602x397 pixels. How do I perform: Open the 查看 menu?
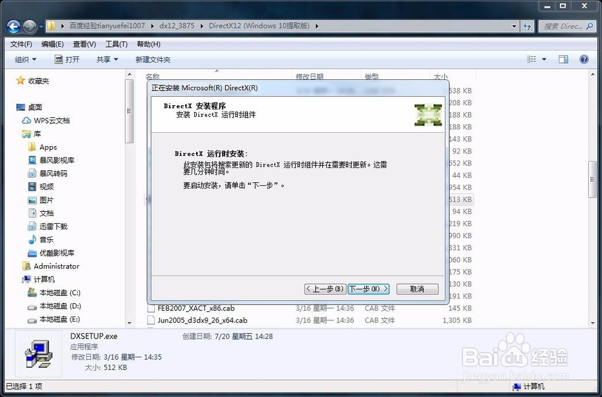point(84,43)
